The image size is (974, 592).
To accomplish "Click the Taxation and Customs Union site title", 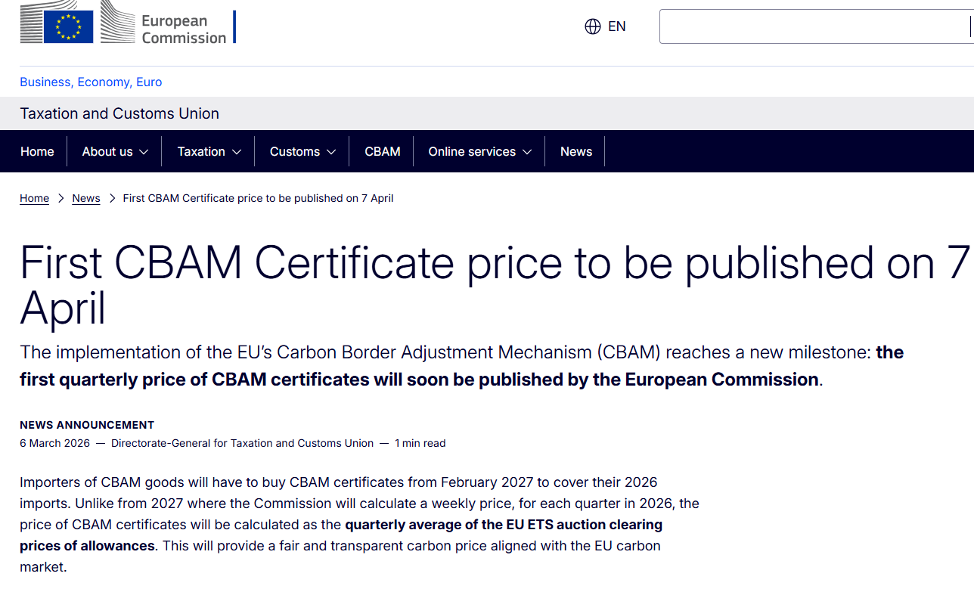I will coord(119,113).
